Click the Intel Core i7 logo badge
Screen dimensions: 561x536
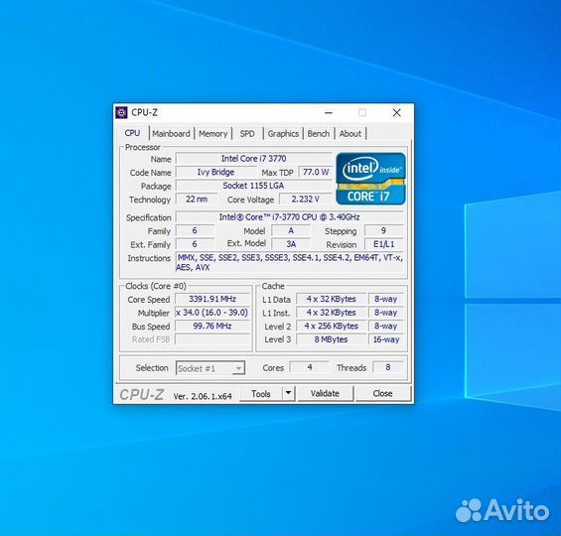[x=370, y=179]
